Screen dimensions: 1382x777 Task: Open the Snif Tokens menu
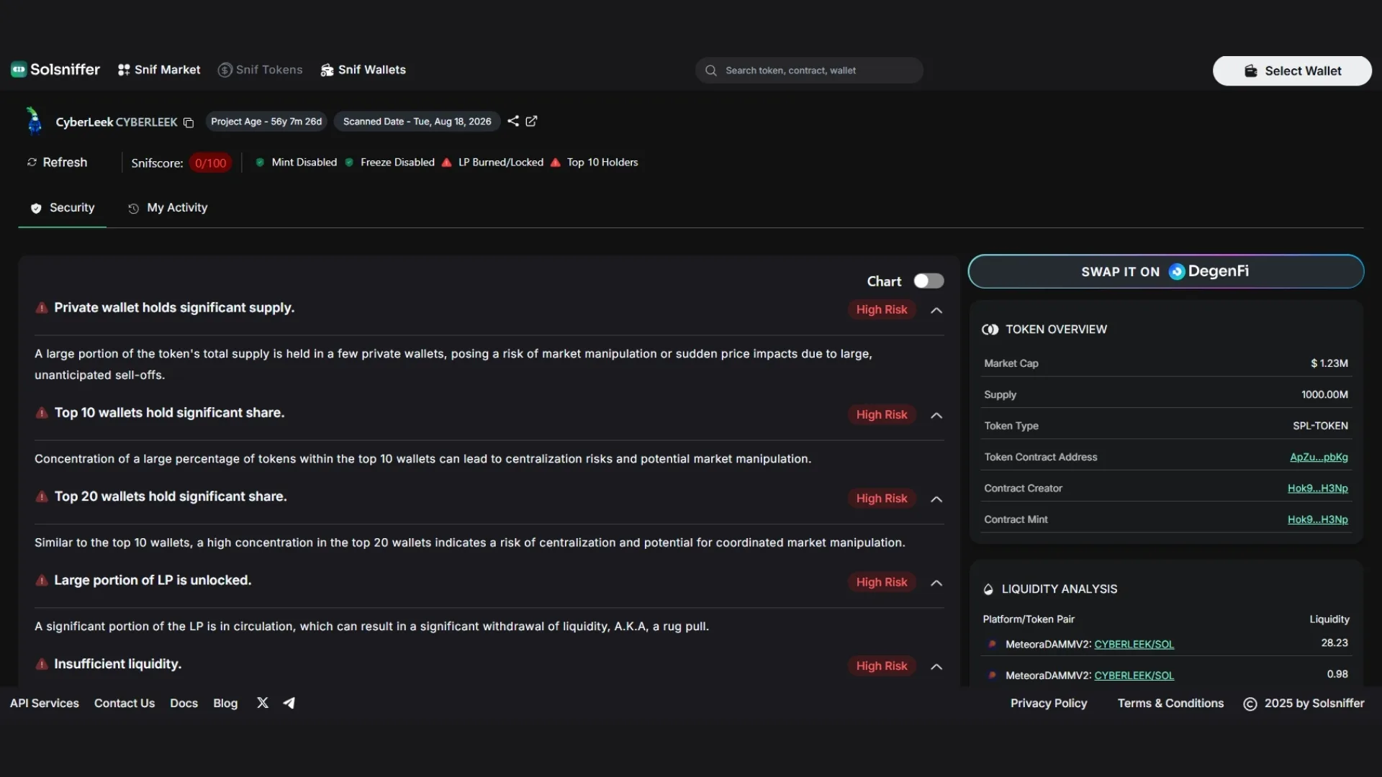(261, 70)
